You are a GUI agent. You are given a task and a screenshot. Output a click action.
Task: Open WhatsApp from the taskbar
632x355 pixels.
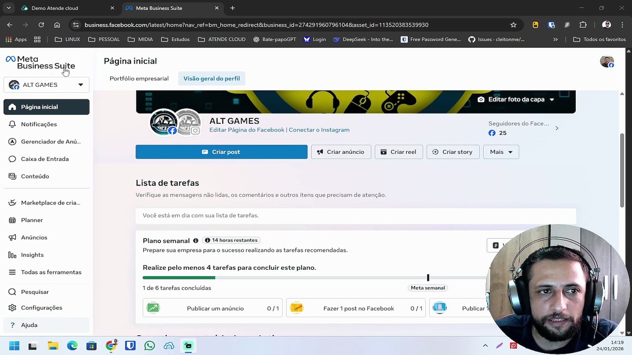(150, 346)
